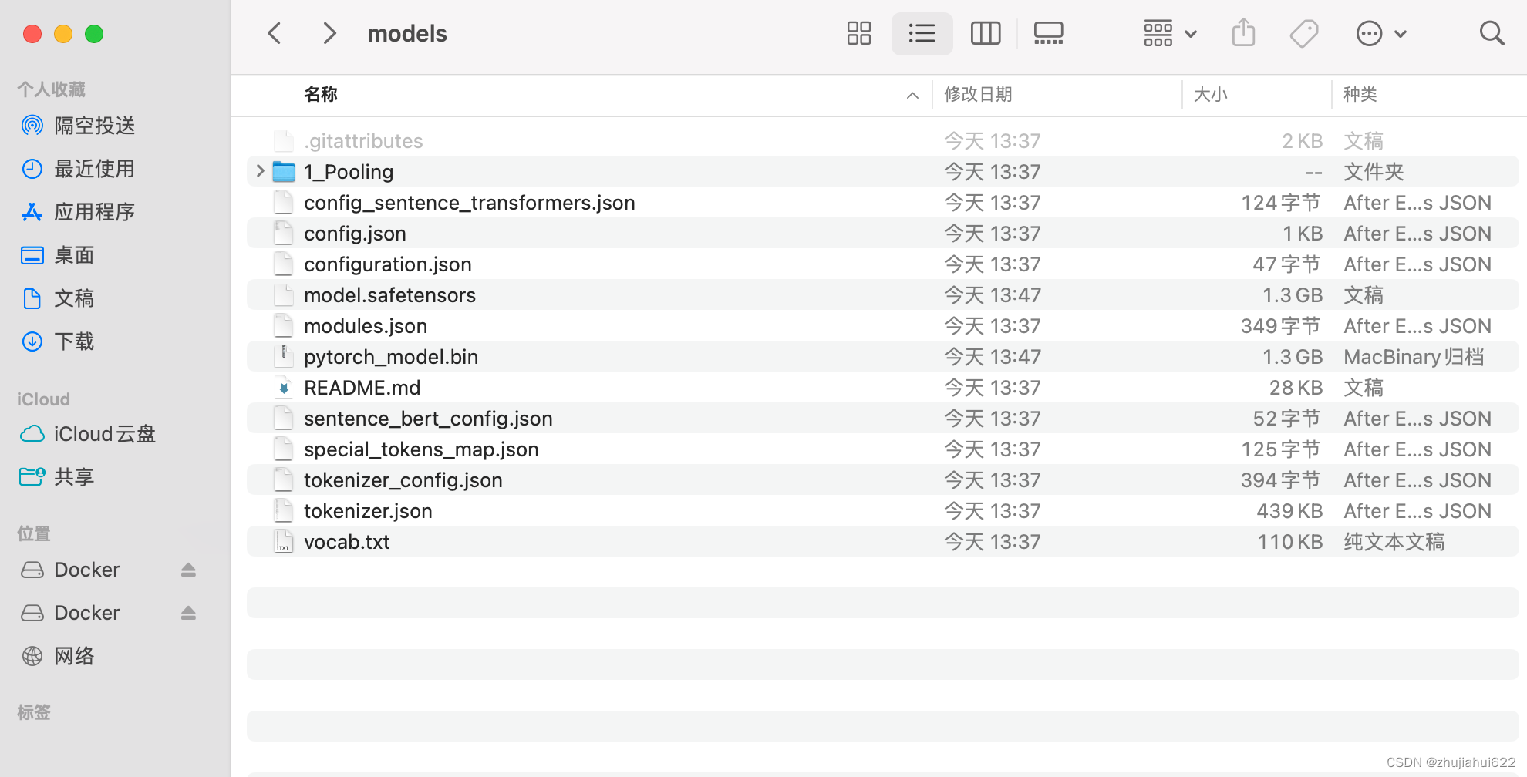Image resolution: width=1527 pixels, height=777 pixels.
Task: Click the network globe icon in sidebar
Action: pos(32,655)
